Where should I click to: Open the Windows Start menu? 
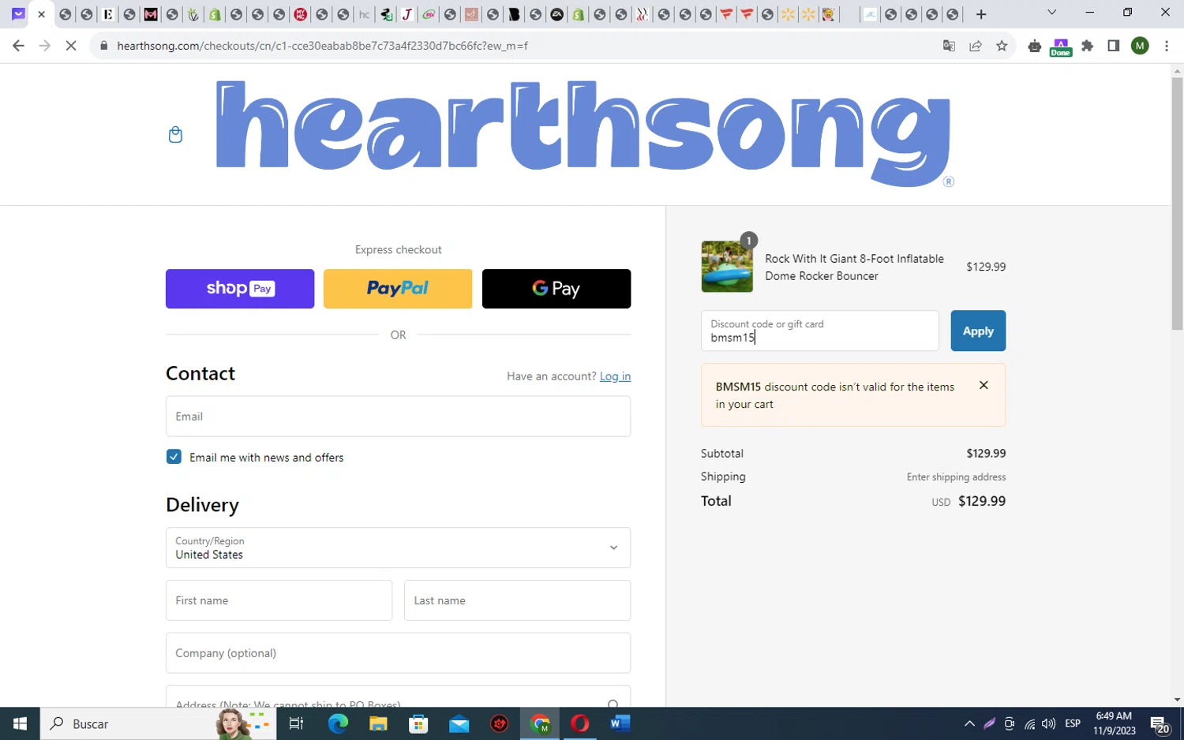pos(20,723)
